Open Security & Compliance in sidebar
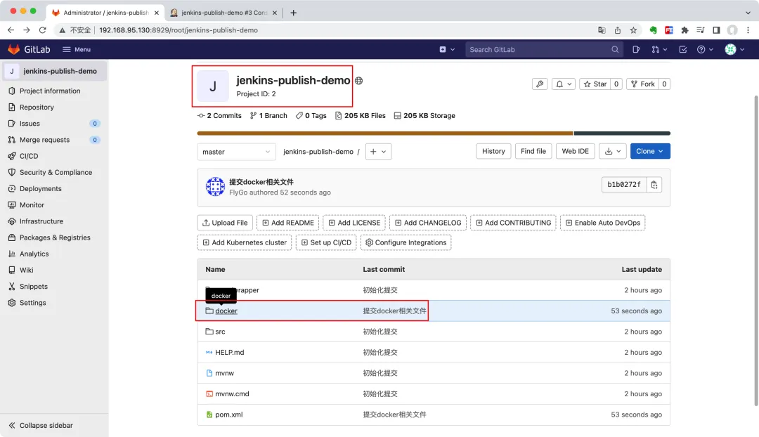759x437 pixels. [x=56, y=172]
